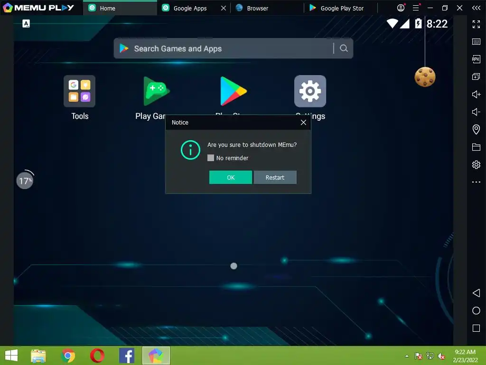Click the 17% memory booster bubble
This screenshot has width=486, height=365.
tap(25, 180)
